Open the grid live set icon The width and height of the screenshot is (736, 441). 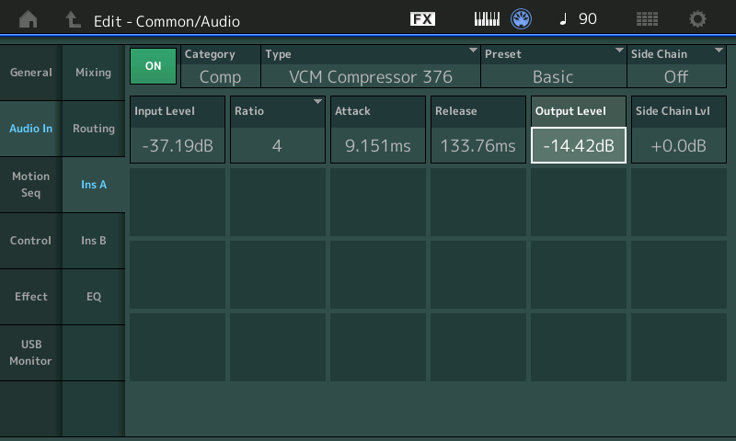pos(647,19)
